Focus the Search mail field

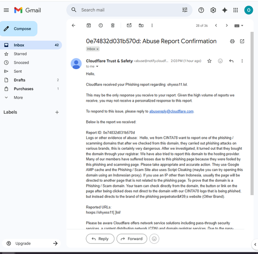[129, 10]
